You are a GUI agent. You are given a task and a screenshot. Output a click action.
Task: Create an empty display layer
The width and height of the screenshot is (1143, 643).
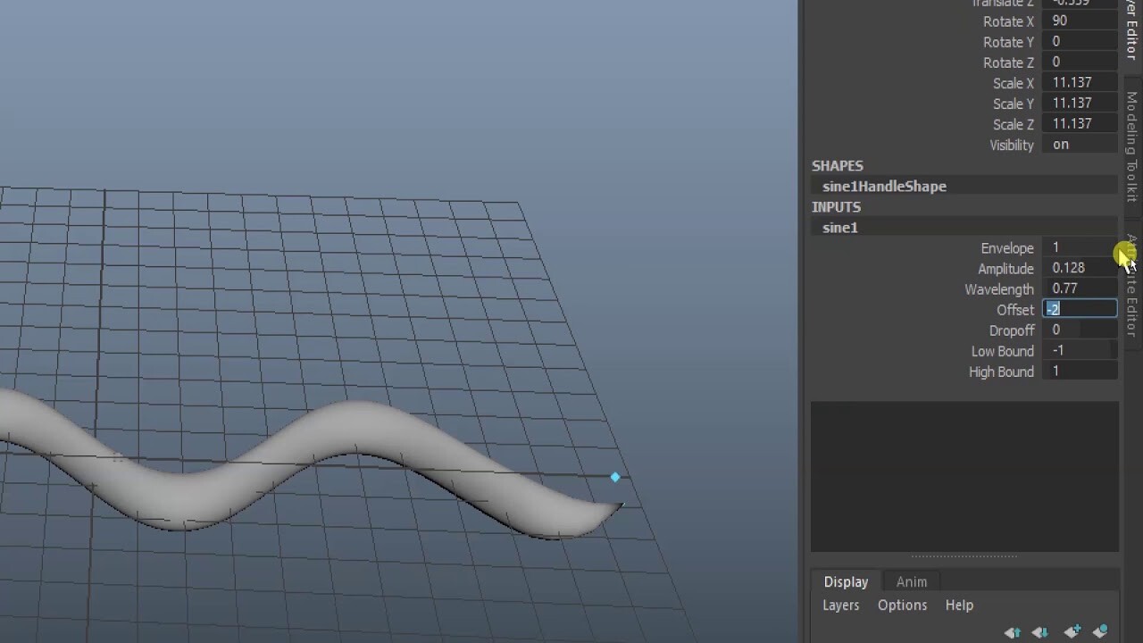pyautogui.click(x=1071, y=631)
